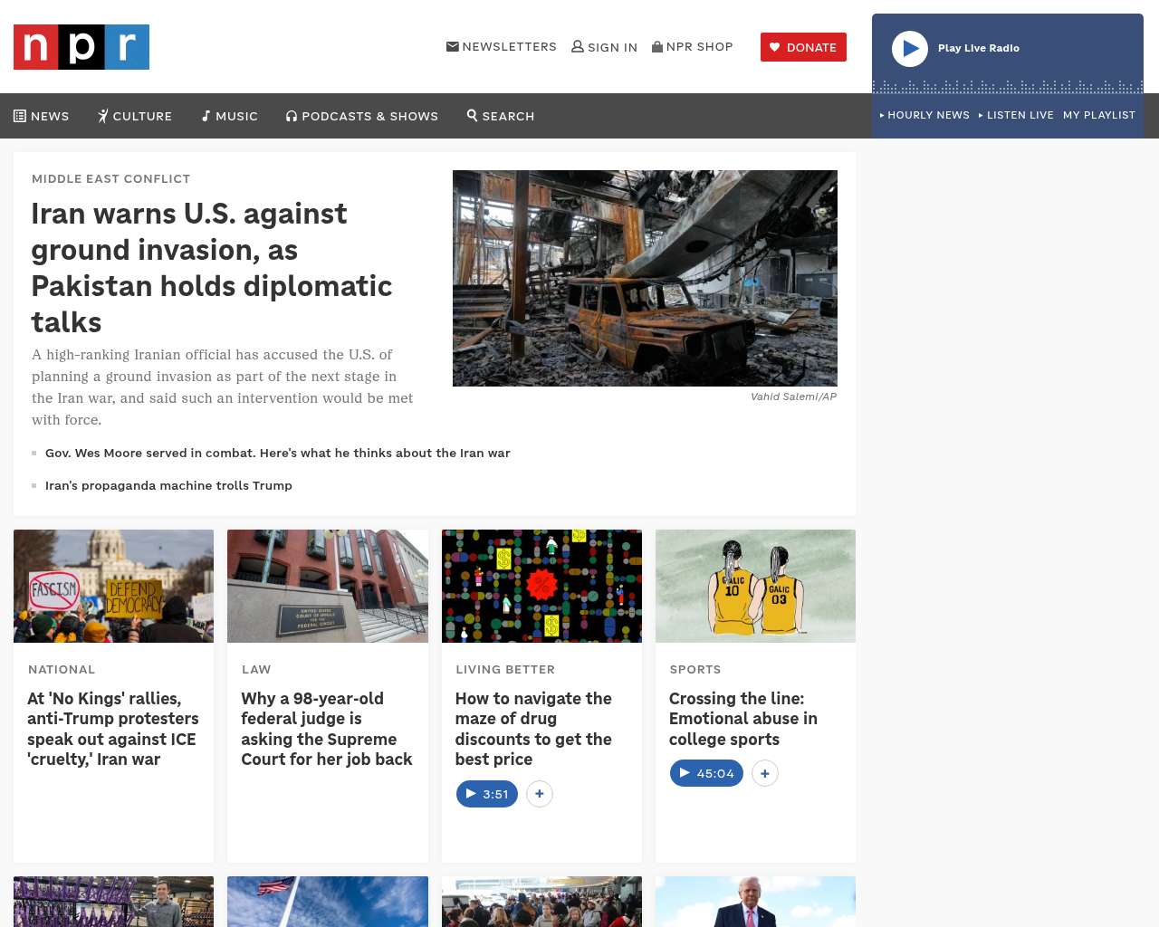Play the 45:04 college sports audio
The width and height of the screenshot is (1159, 927).
(x=706, y=773)
